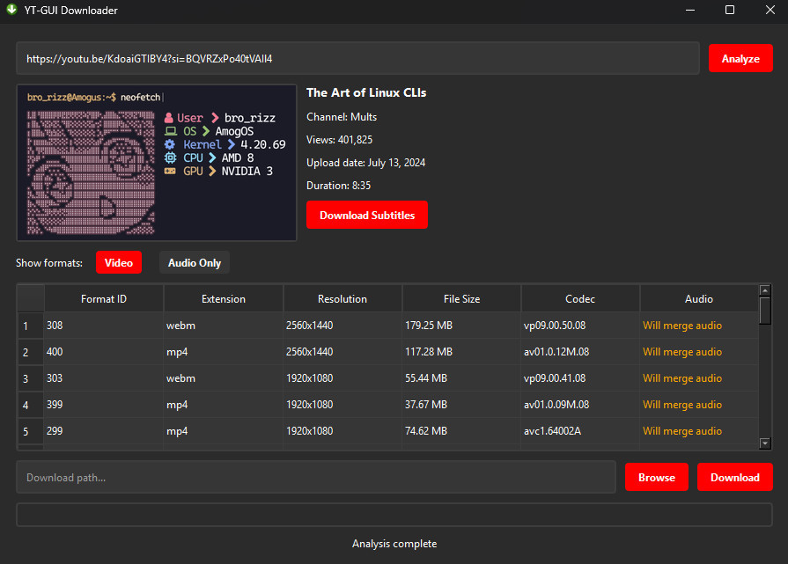This screenshot has height=564, width=788.
Task: Click the green YT-GUI Downloader app icon
Action: point(11,10)
